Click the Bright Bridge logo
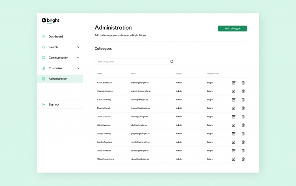 click(51, 20)
